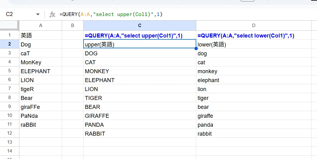Select column A cell Bear
The width and height of the screenshot is (317, 159).
point(41,98)
